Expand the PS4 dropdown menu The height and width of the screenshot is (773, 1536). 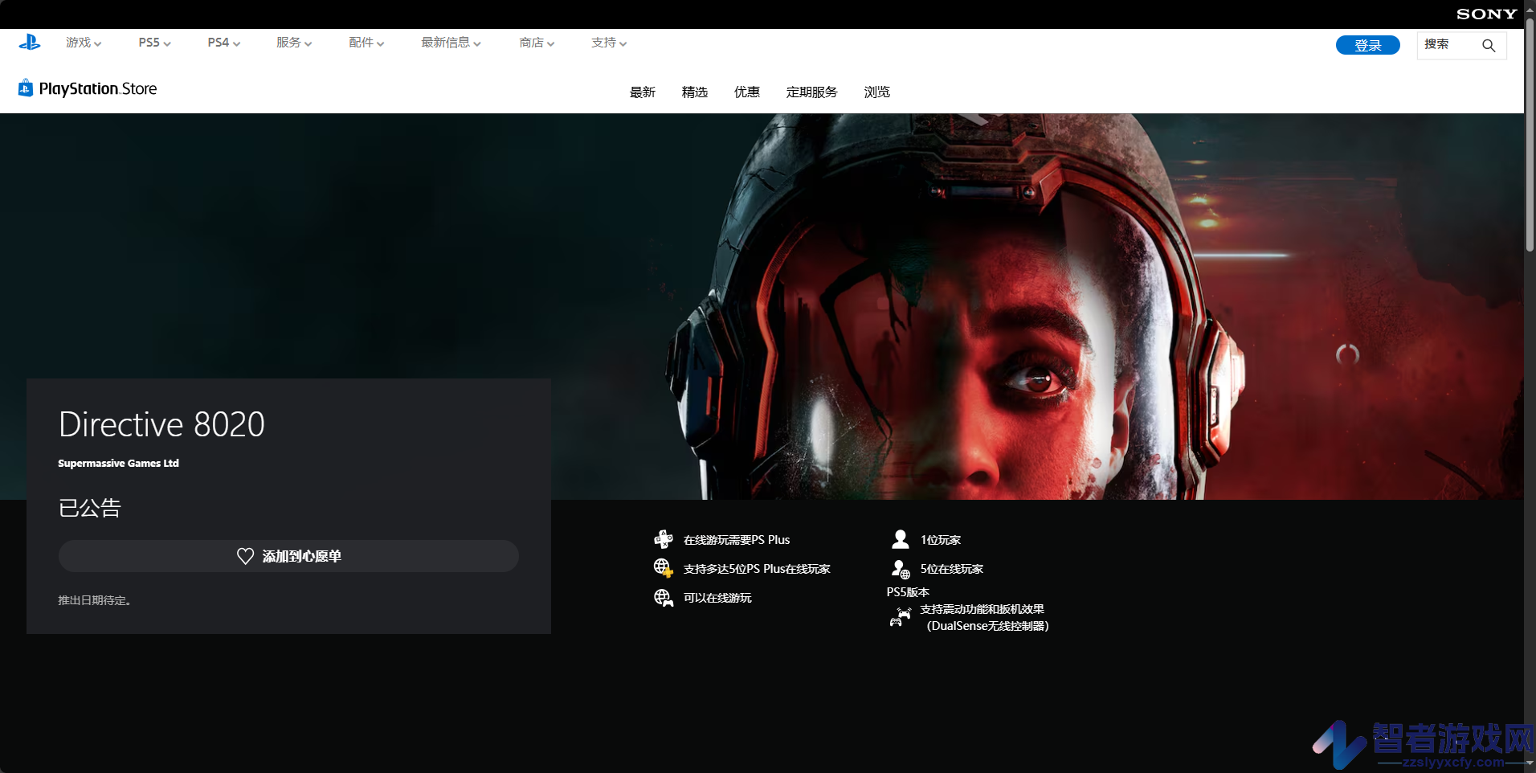pyautogui.click(x=223, y=43)
